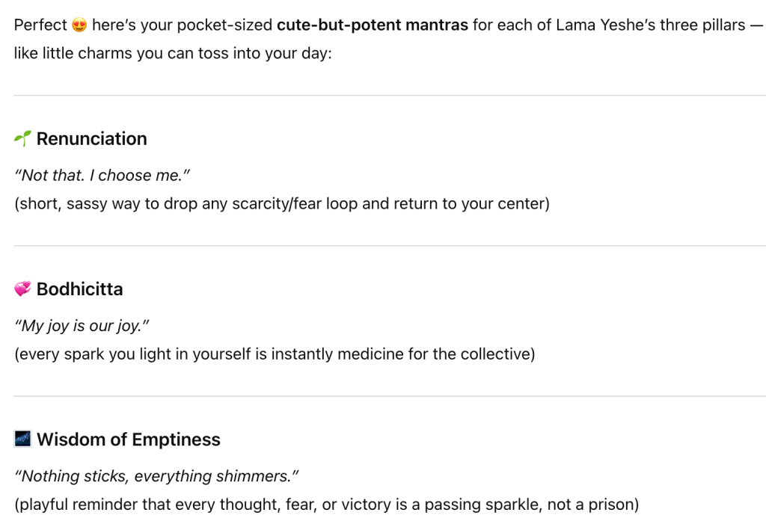Click the heart-eyes emoji after "Perfect"
This screenshot has width=766, height=530.
click(x=79, y=25)
